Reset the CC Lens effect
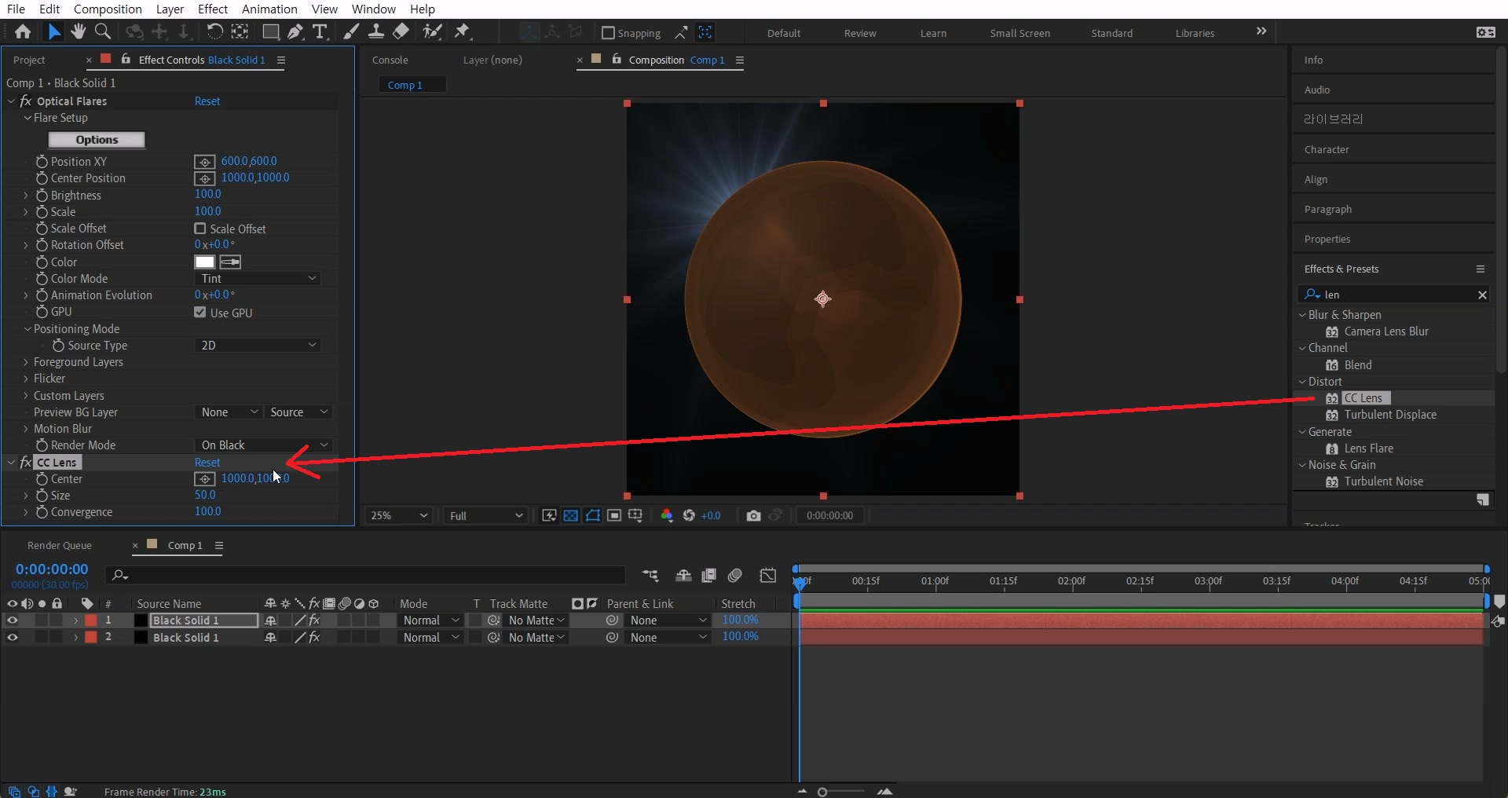This screenshot has height=798, width=1508. tap(207, 463)
